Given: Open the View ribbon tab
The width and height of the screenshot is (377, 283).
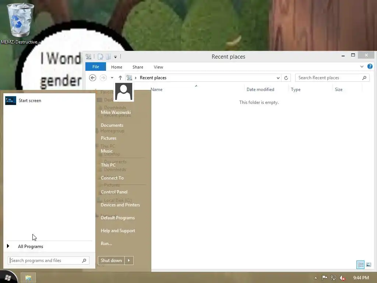Looking at the screenshot, I should tap(158, 67).
